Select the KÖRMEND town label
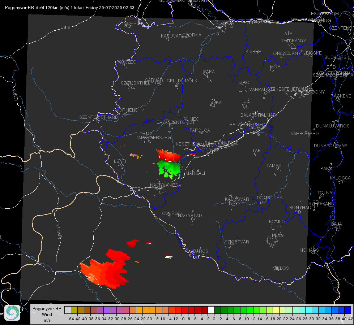The image size is (354, 325). tap(127, 110)
